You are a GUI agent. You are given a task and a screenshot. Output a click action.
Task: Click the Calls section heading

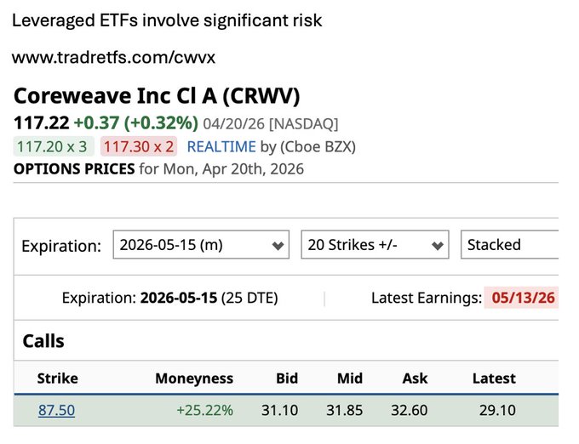tap(43, 341)
